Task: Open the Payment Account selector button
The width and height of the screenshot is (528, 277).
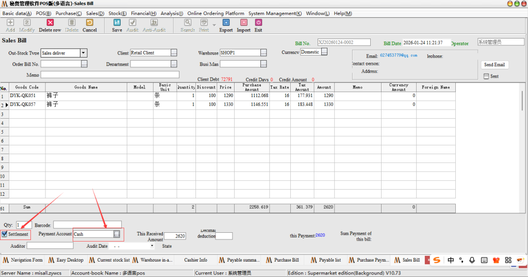Action: click(117, 234)
